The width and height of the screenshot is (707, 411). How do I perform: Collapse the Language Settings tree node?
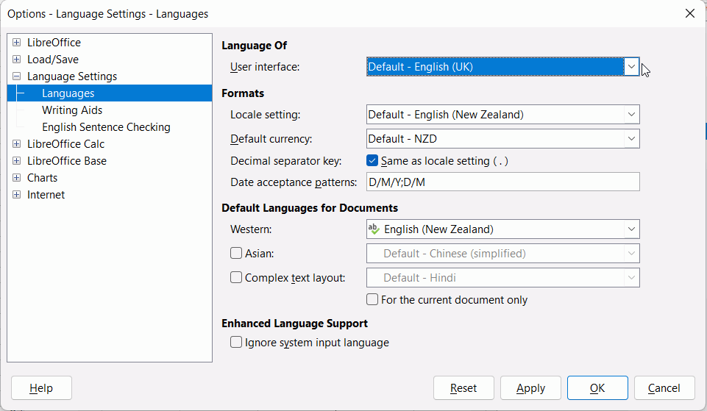(x=17, y=76)
